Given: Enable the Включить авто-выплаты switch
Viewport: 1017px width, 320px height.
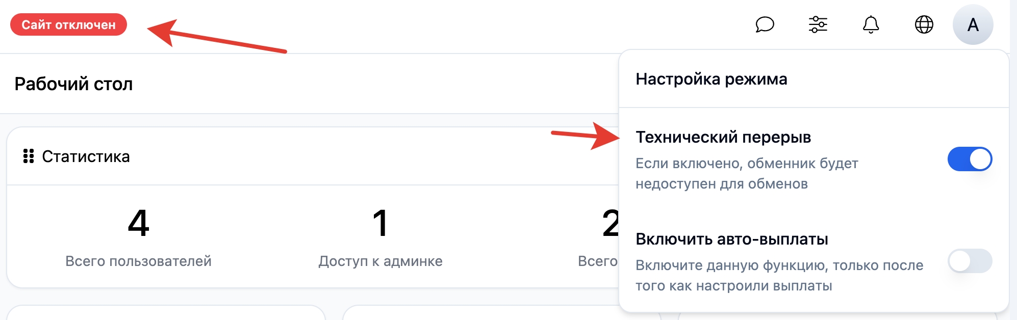Looking at the screenshot, I should pyautogui.click(x=970, y=261).
